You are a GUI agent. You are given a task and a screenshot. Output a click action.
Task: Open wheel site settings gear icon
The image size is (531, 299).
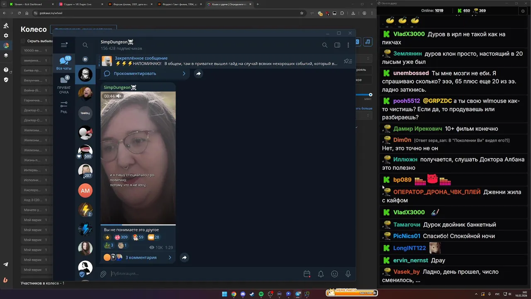click(6, 36)
